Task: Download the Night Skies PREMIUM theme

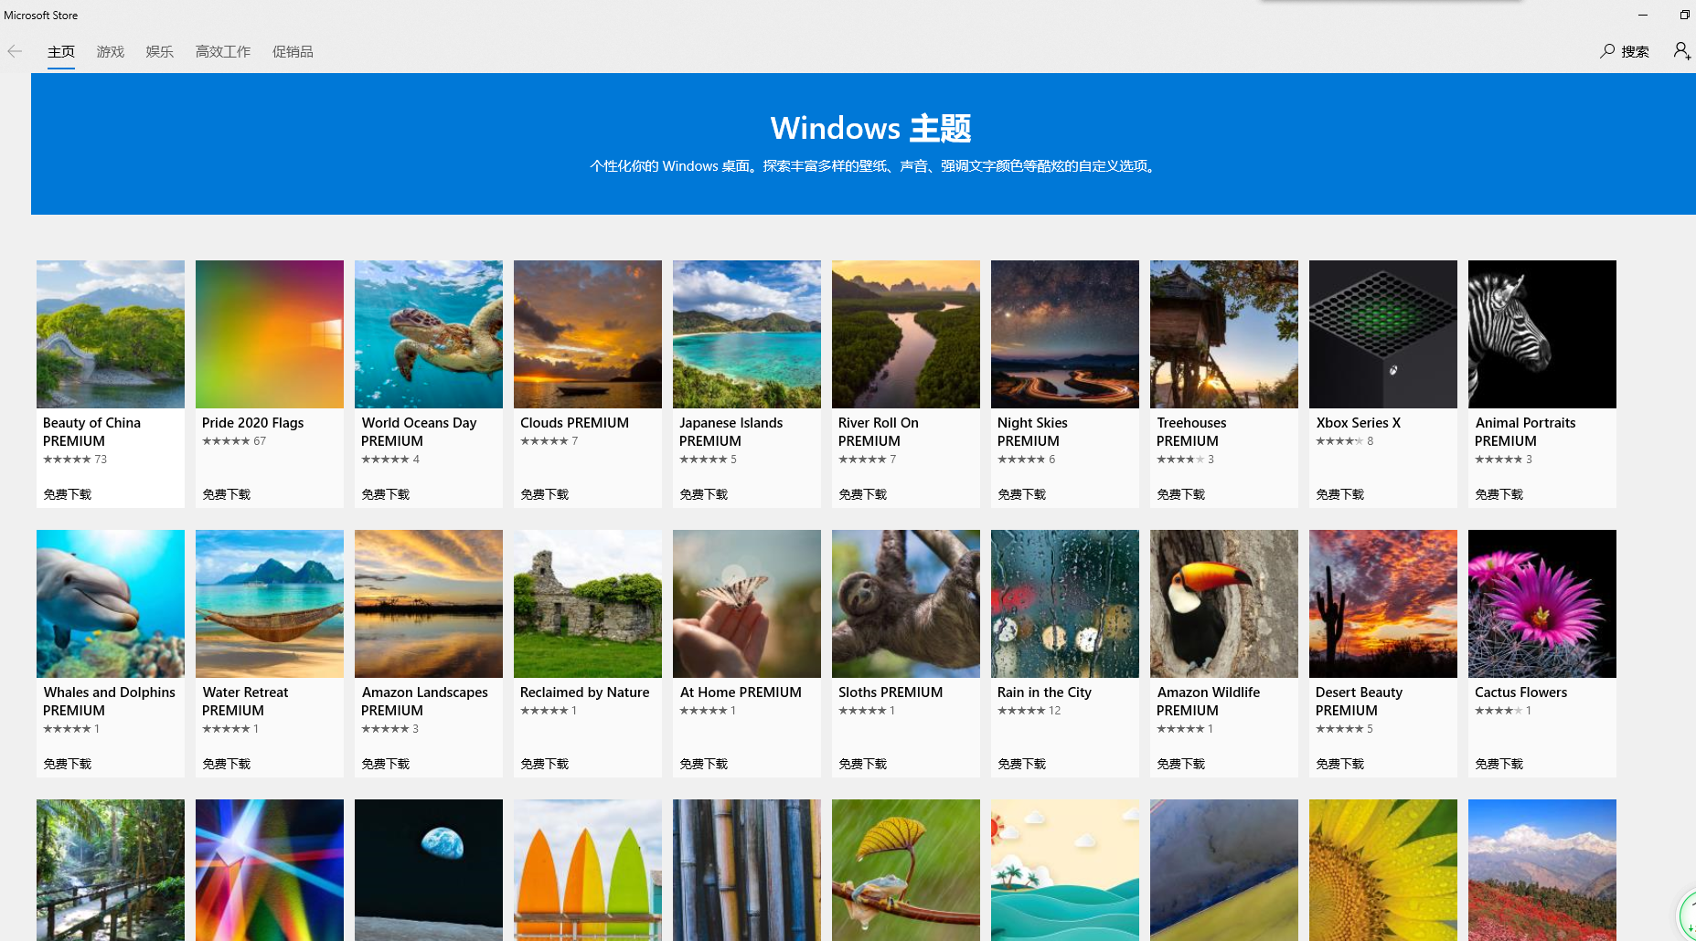Action: pos(1021,493)
